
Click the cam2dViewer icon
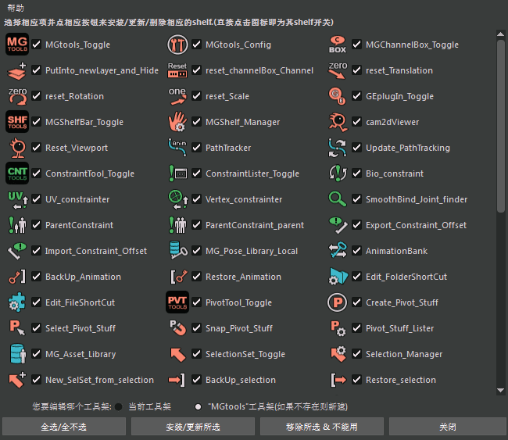338,122
